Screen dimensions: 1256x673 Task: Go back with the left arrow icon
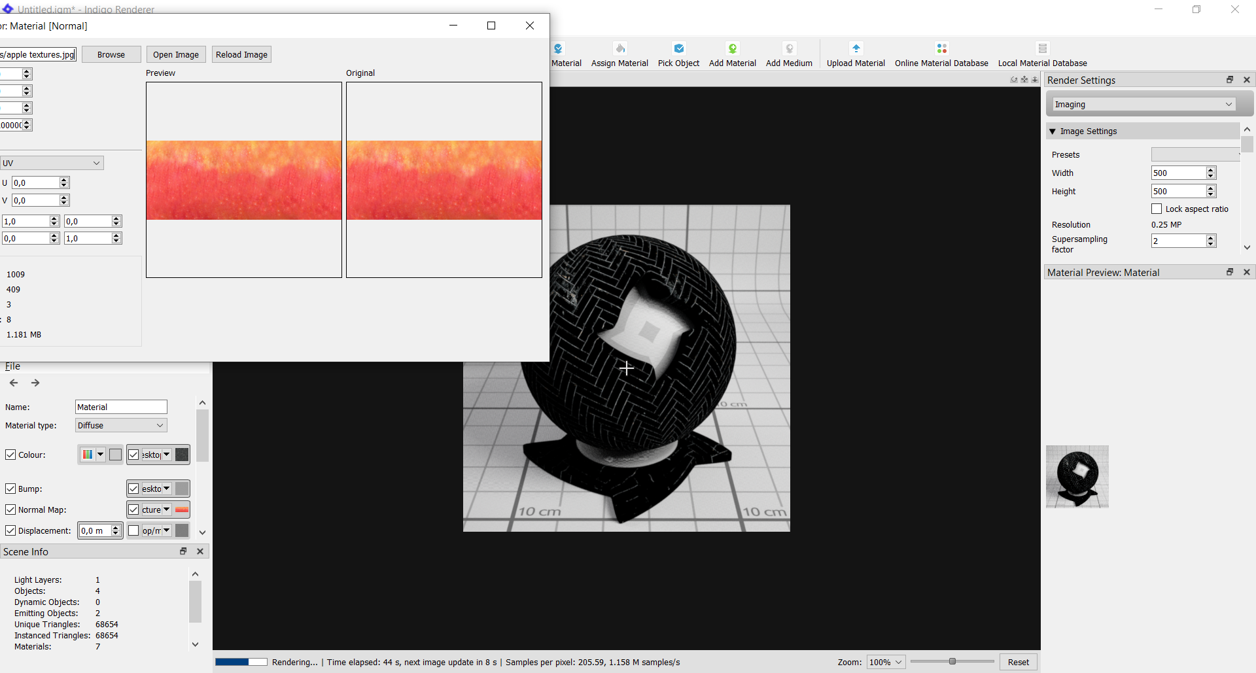[14, 383]
